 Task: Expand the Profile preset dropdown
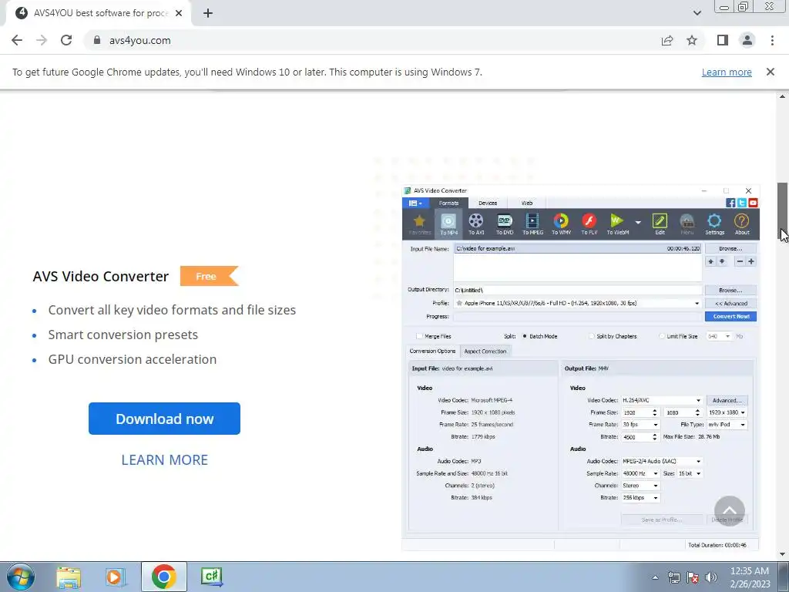(x=697, y=304)
